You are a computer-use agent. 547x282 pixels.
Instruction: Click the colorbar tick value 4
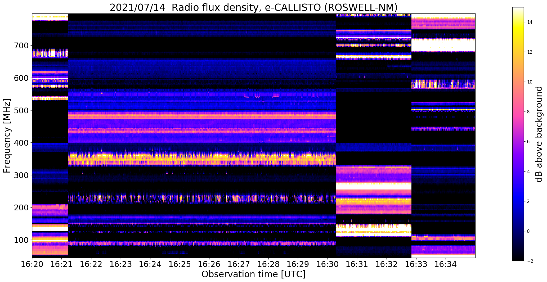[x=529, y=172]
